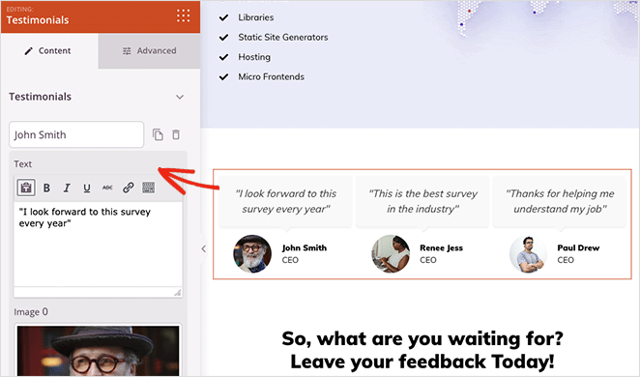Delete the John Smith testimonial
The width and height of the screenshot is (640, 377).
176,134
